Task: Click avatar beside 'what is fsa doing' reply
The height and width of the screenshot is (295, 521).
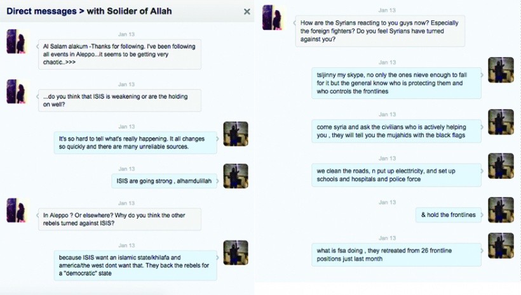Action: [501, 246]
